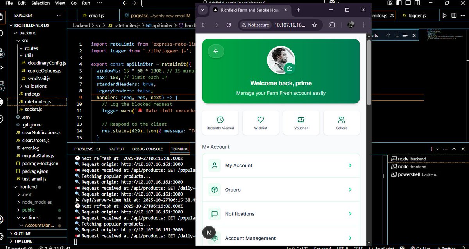Open Source Control in the VS Code activity bar
The height and width of the screenshot is (249, 469).
tap(1, 52)
